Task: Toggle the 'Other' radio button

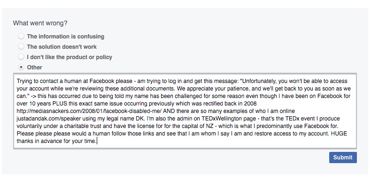Action: 21,67
